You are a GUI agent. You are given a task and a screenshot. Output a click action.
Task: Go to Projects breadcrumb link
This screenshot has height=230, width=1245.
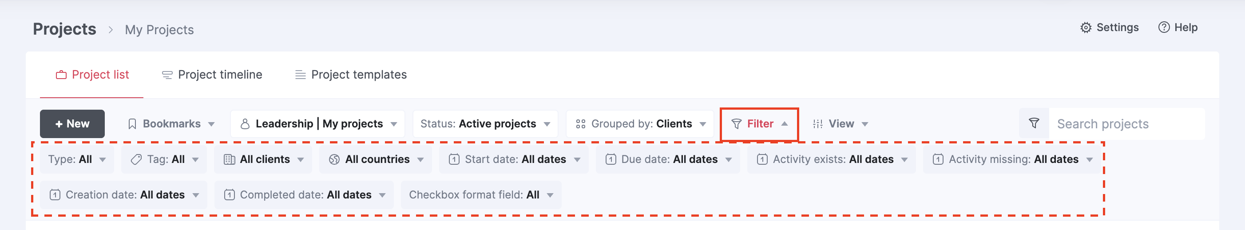coord(64,29)
